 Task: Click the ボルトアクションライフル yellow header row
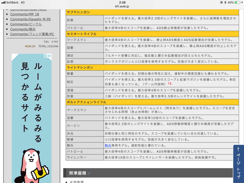(152, 102)
